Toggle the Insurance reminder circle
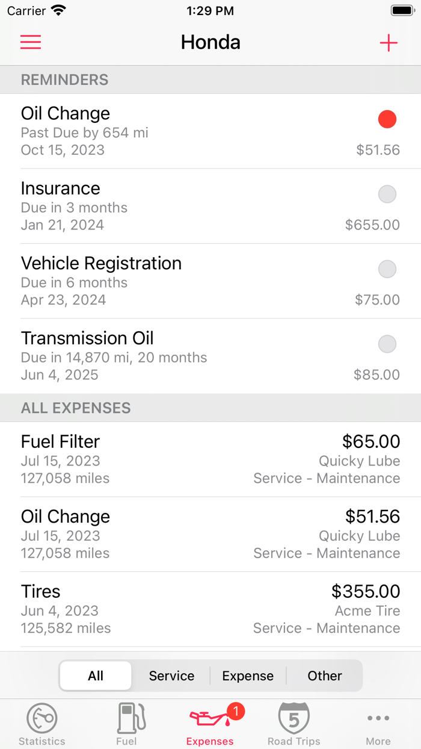 387,194
